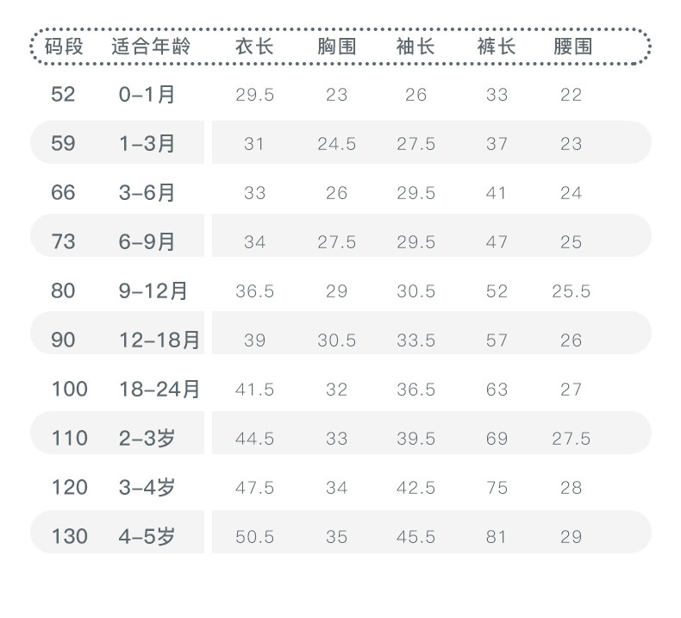Click size code 59 in first column
The width and height of the screenshot is (681, 618).
click(x=63, y=143)
